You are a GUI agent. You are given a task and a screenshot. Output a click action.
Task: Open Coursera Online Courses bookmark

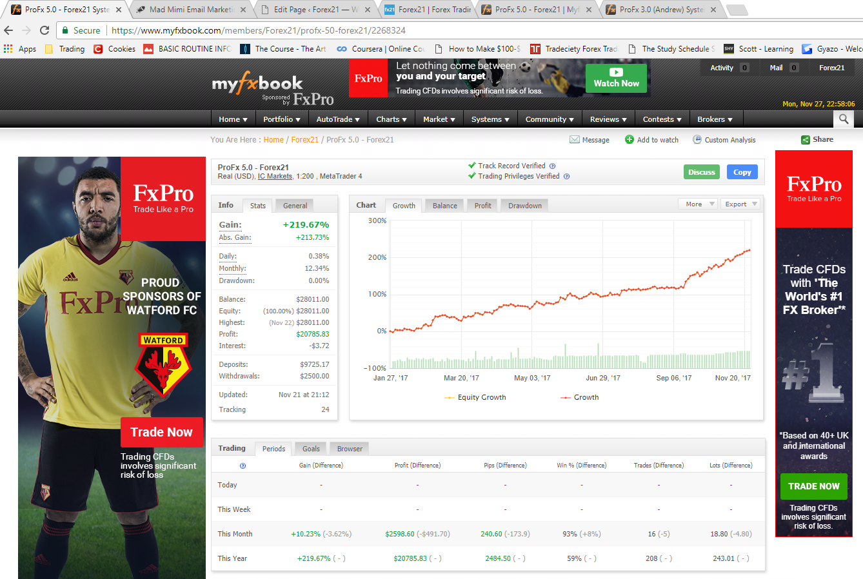[381, 48]
